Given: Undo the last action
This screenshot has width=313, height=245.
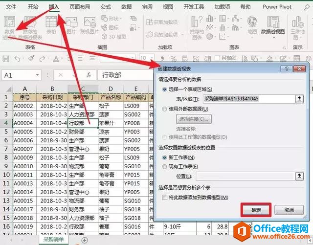Looking at the screenshot, I should (18, 59).
